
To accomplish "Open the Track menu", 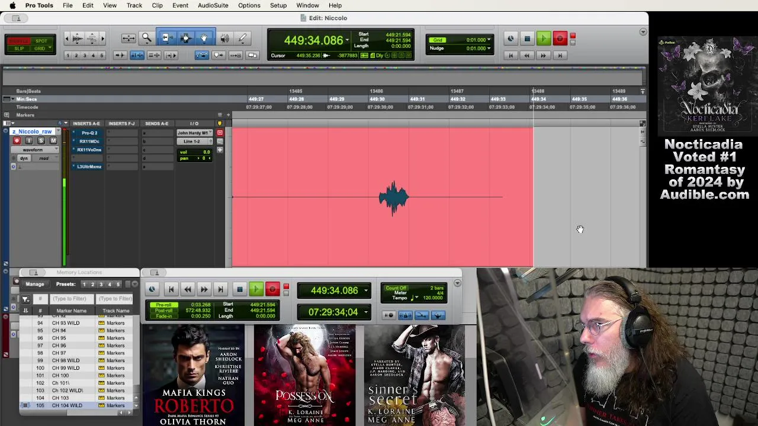I will click(x=134, y=5).
